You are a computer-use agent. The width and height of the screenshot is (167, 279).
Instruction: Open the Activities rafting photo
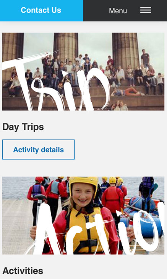[83, 215]
